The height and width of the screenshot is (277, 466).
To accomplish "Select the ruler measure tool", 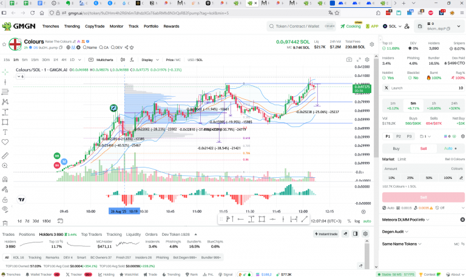I will tap(5, 155).
